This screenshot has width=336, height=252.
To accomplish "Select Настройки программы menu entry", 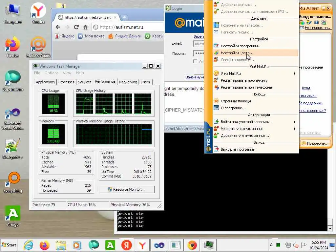I will 255,46.
